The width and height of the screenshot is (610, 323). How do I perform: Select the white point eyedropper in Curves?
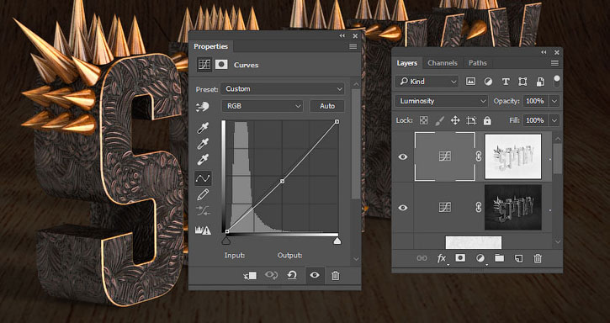(203, 160)
